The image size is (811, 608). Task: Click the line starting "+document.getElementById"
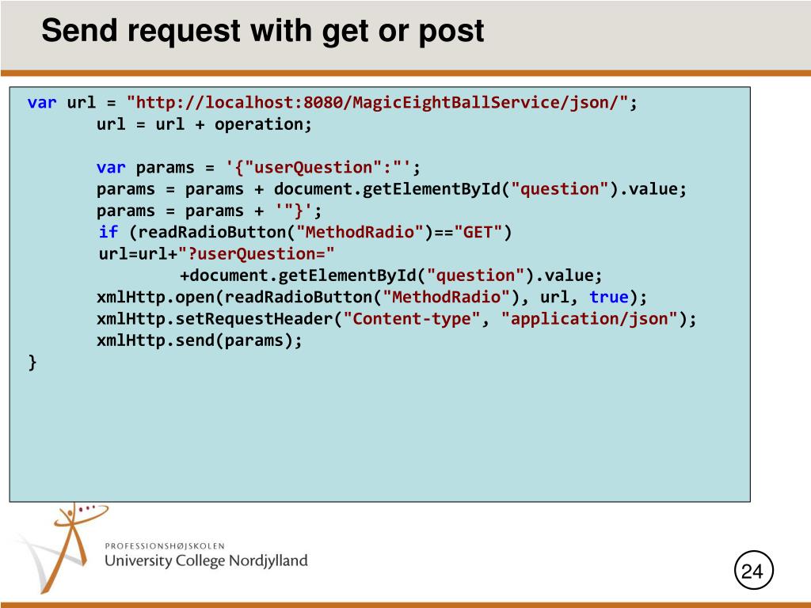coord(391,275)
